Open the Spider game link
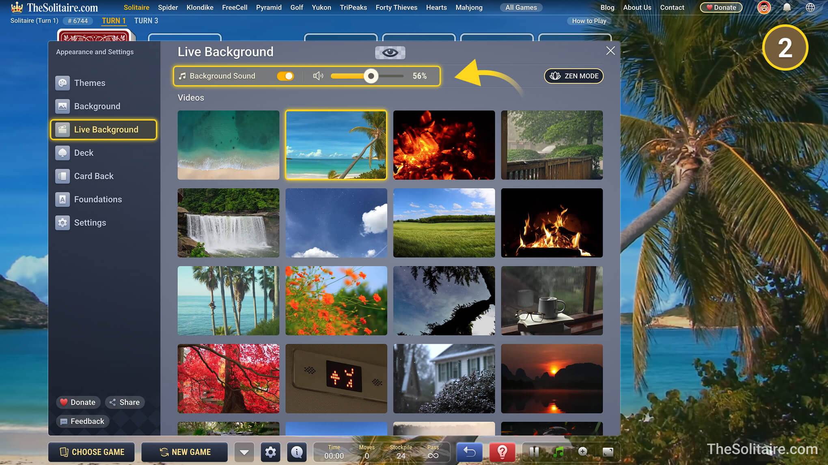This screenshot has width=828, height=465. click(168, 8)
